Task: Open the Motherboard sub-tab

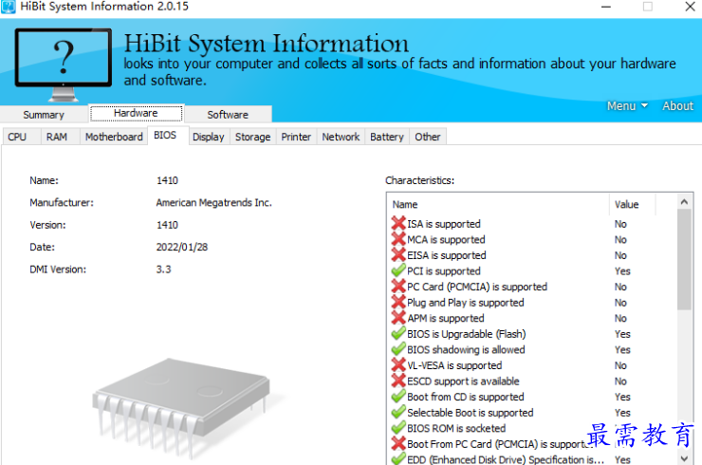Action: point(114,137)
